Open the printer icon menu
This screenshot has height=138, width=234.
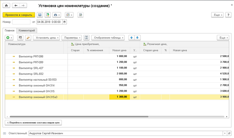57,15
